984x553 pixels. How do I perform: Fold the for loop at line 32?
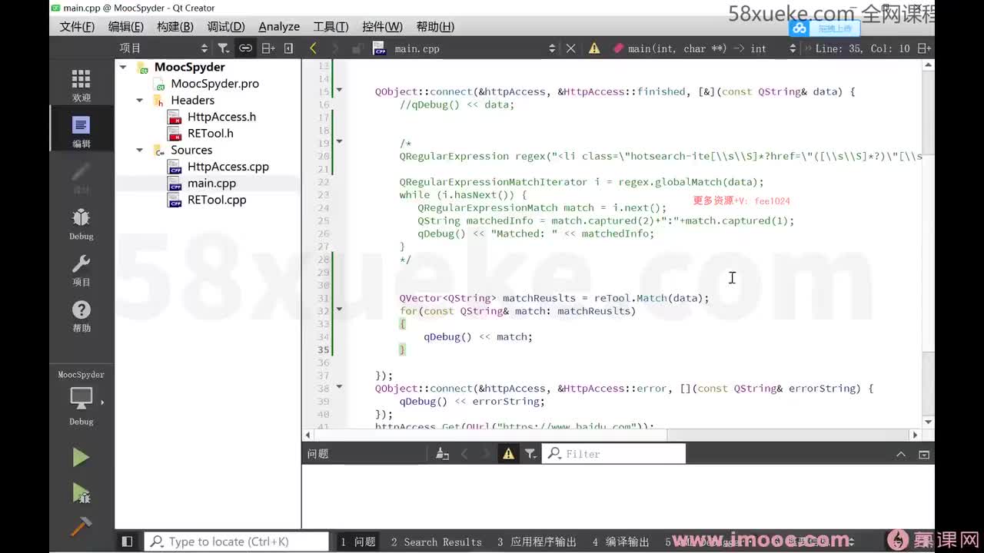[339, 310]
